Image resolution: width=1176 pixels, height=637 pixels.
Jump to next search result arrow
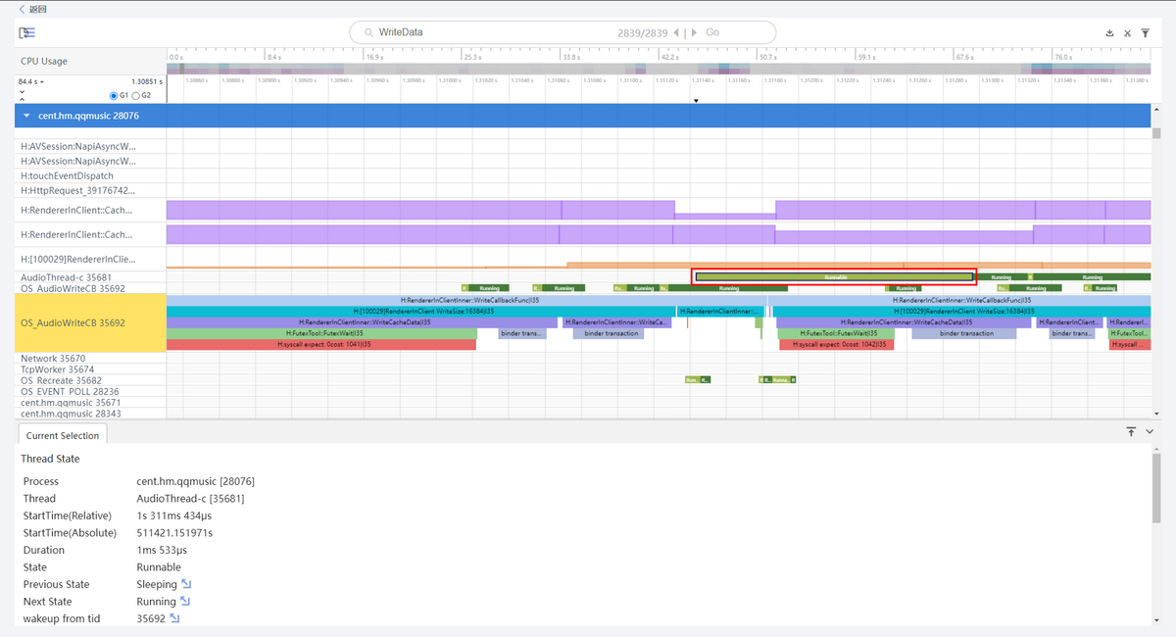(694, 32)
